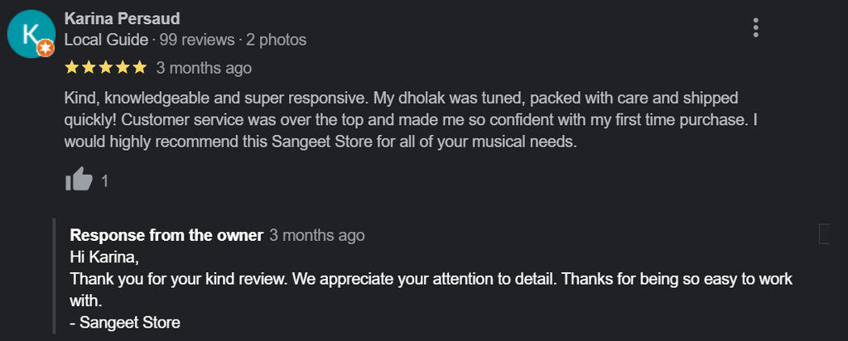
Task: Click the first star of the rating
Action: [x=71, y=67]
